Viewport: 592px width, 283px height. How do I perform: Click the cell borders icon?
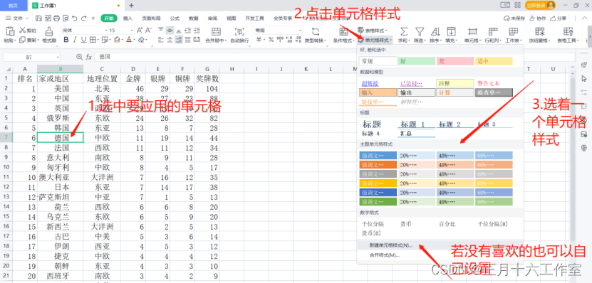point(92,40)
